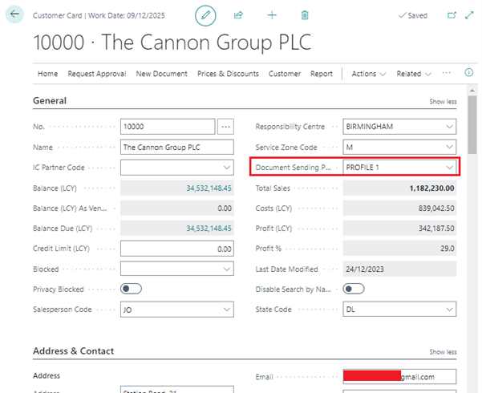482x393 pixels.
Task: Expand the Related menu
Action: (414, 74)
